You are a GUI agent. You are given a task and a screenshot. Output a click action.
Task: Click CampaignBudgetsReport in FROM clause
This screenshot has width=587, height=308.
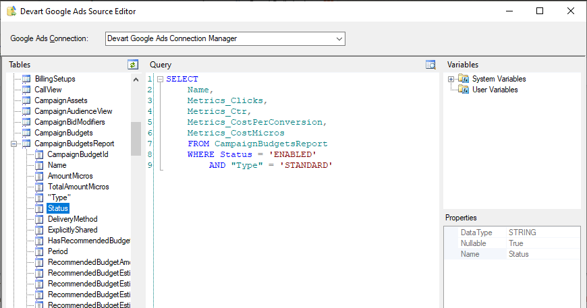click(271, 144)
